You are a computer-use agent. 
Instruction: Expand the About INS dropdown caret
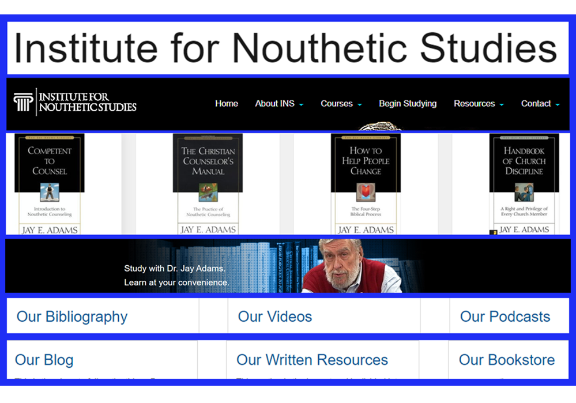pyautogui.click(x=301, y=105)
